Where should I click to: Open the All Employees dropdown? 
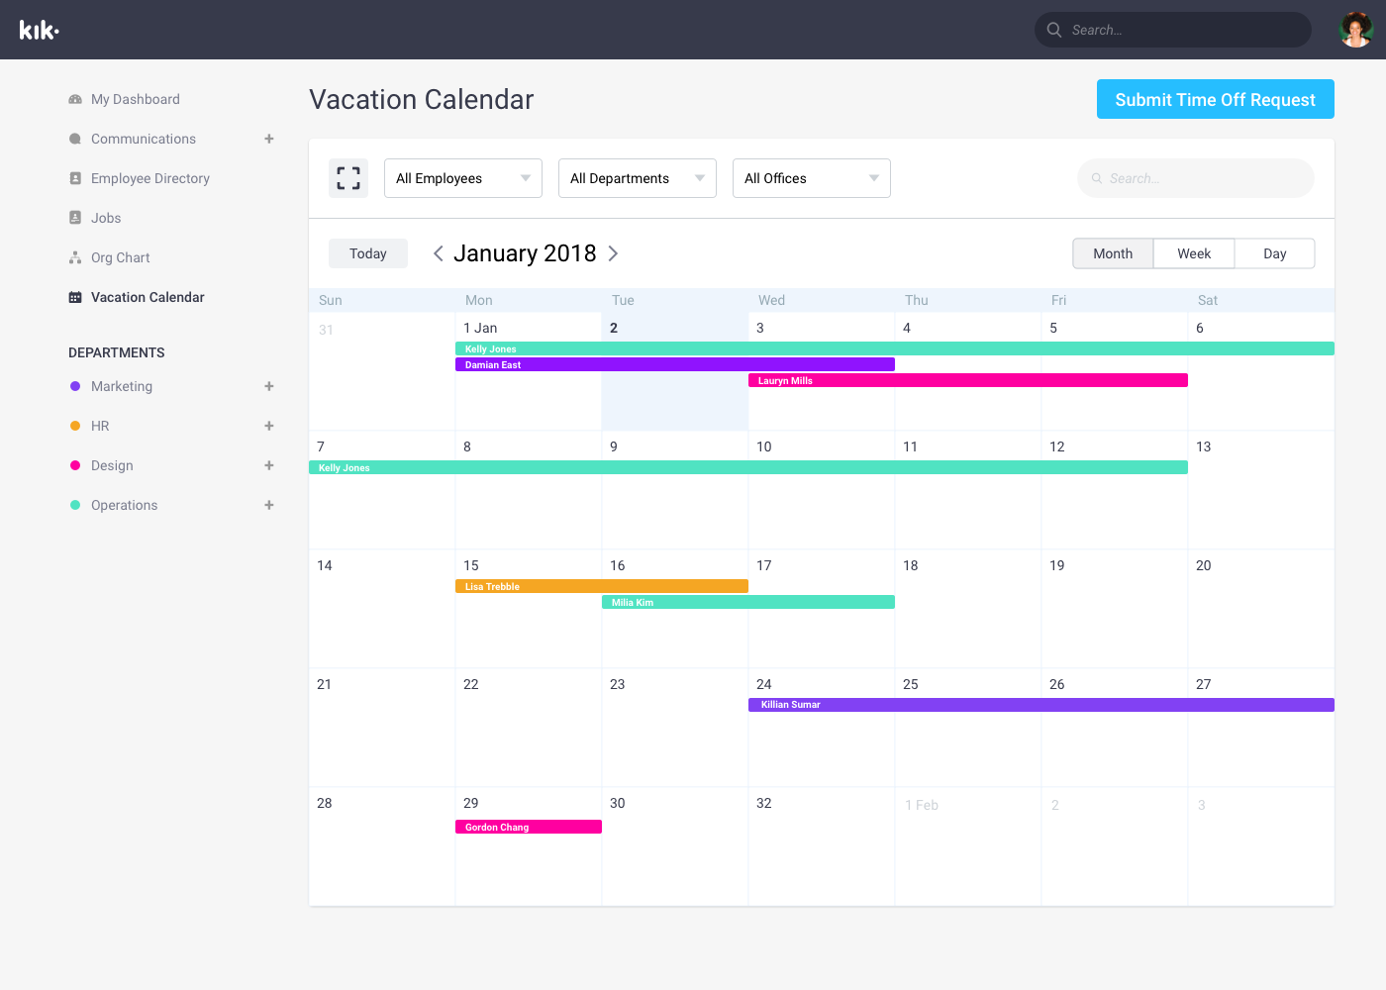463,178
